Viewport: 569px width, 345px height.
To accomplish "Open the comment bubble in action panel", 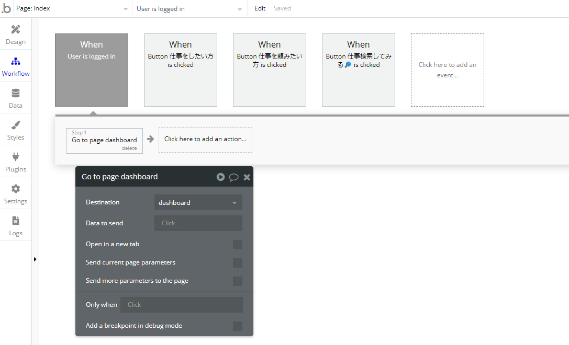I will point(233,177).
